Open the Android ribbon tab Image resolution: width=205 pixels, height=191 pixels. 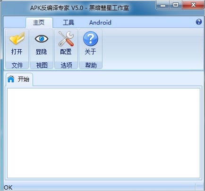click(x=100, y=23)
